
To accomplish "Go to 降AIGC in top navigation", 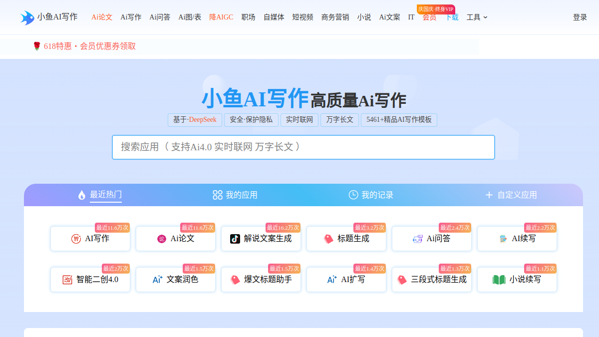I will pos(221,17).
